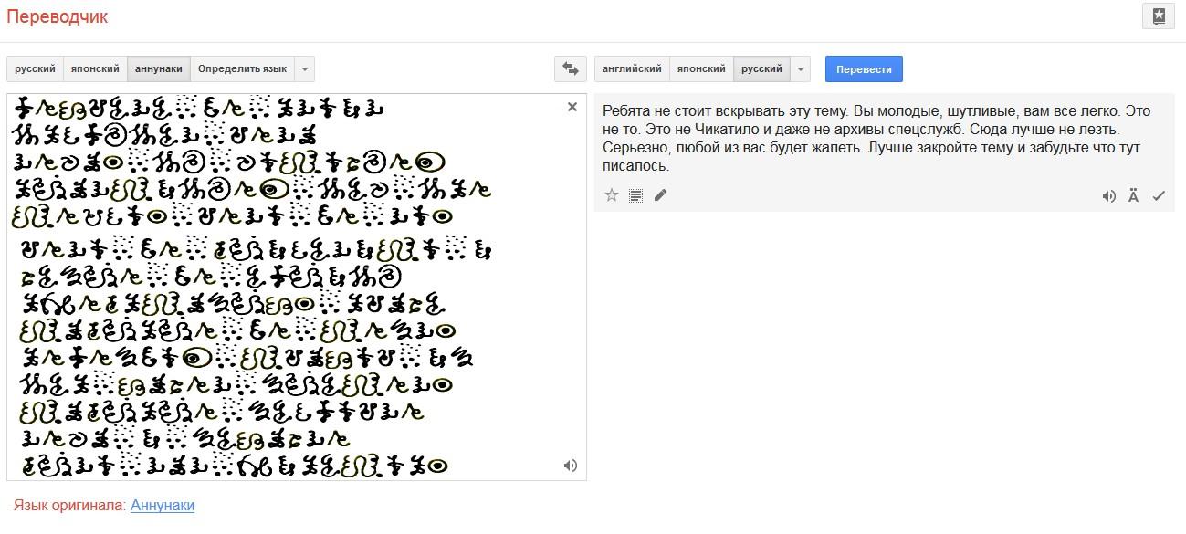Image resolution: width=1186 pixels, height=534 pixels.
Task: Click the bookmark phrasebook icon at top right
Action: coord(1159,16)
